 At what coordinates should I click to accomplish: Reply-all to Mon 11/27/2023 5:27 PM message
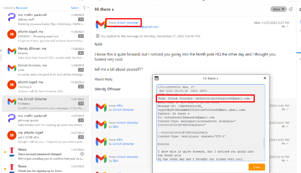pyautogui.click(x=283, y=27)
